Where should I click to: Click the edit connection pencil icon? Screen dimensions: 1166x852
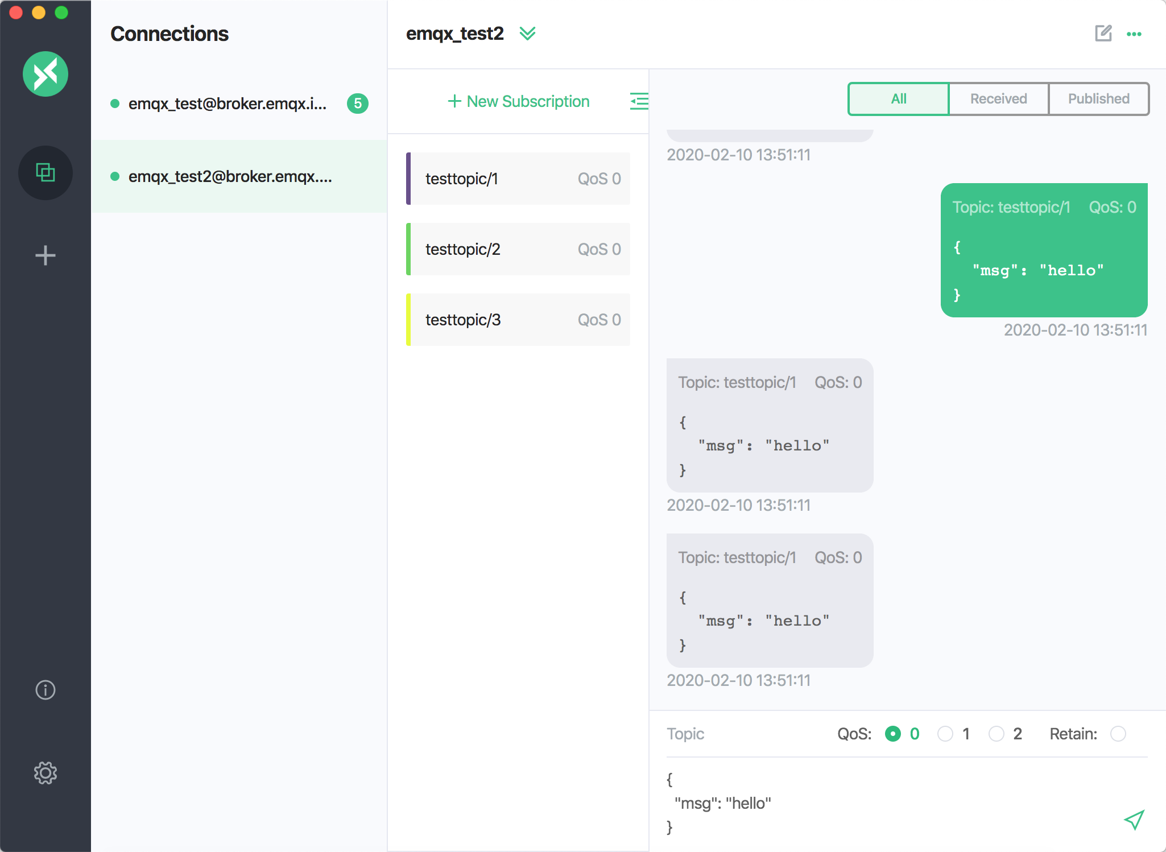click(x=1103, y=34)
